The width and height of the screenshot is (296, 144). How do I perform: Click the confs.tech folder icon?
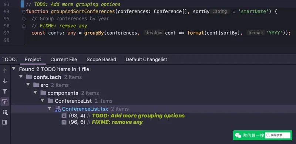click(29, 77)
